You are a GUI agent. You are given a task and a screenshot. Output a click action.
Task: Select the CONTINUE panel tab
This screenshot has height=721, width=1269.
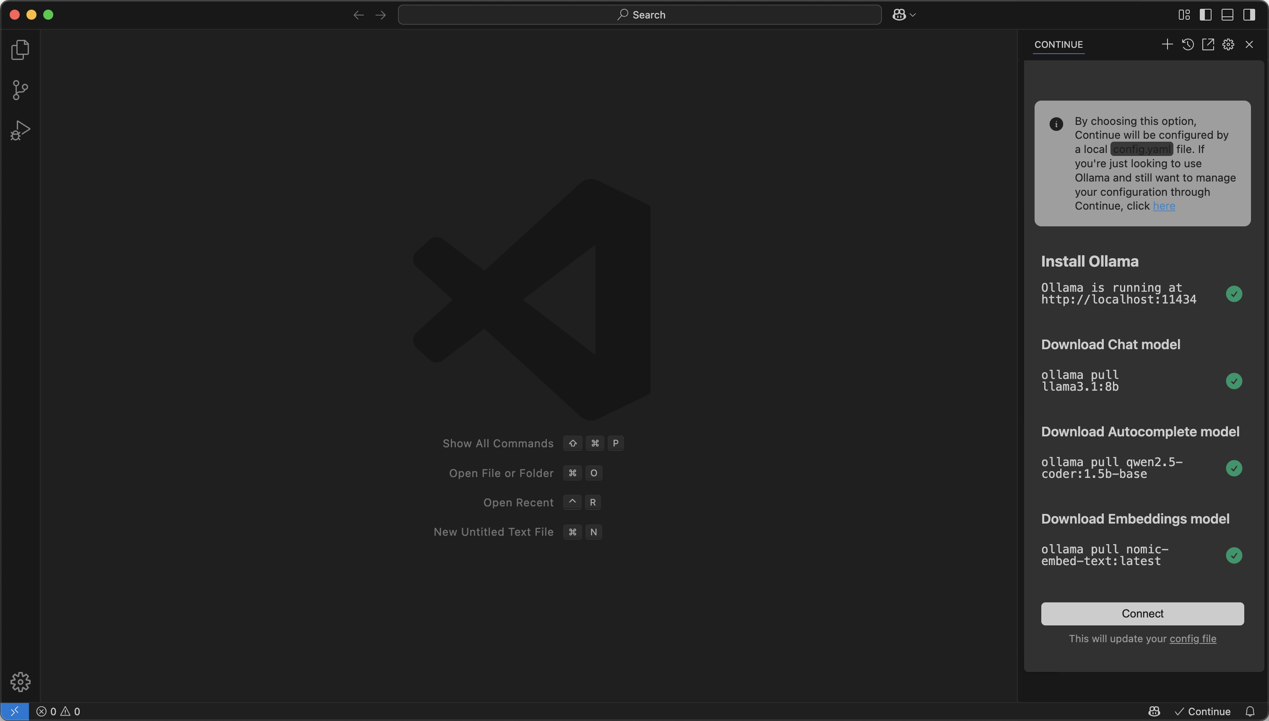pyautogui.click(x=1058, y=44)
